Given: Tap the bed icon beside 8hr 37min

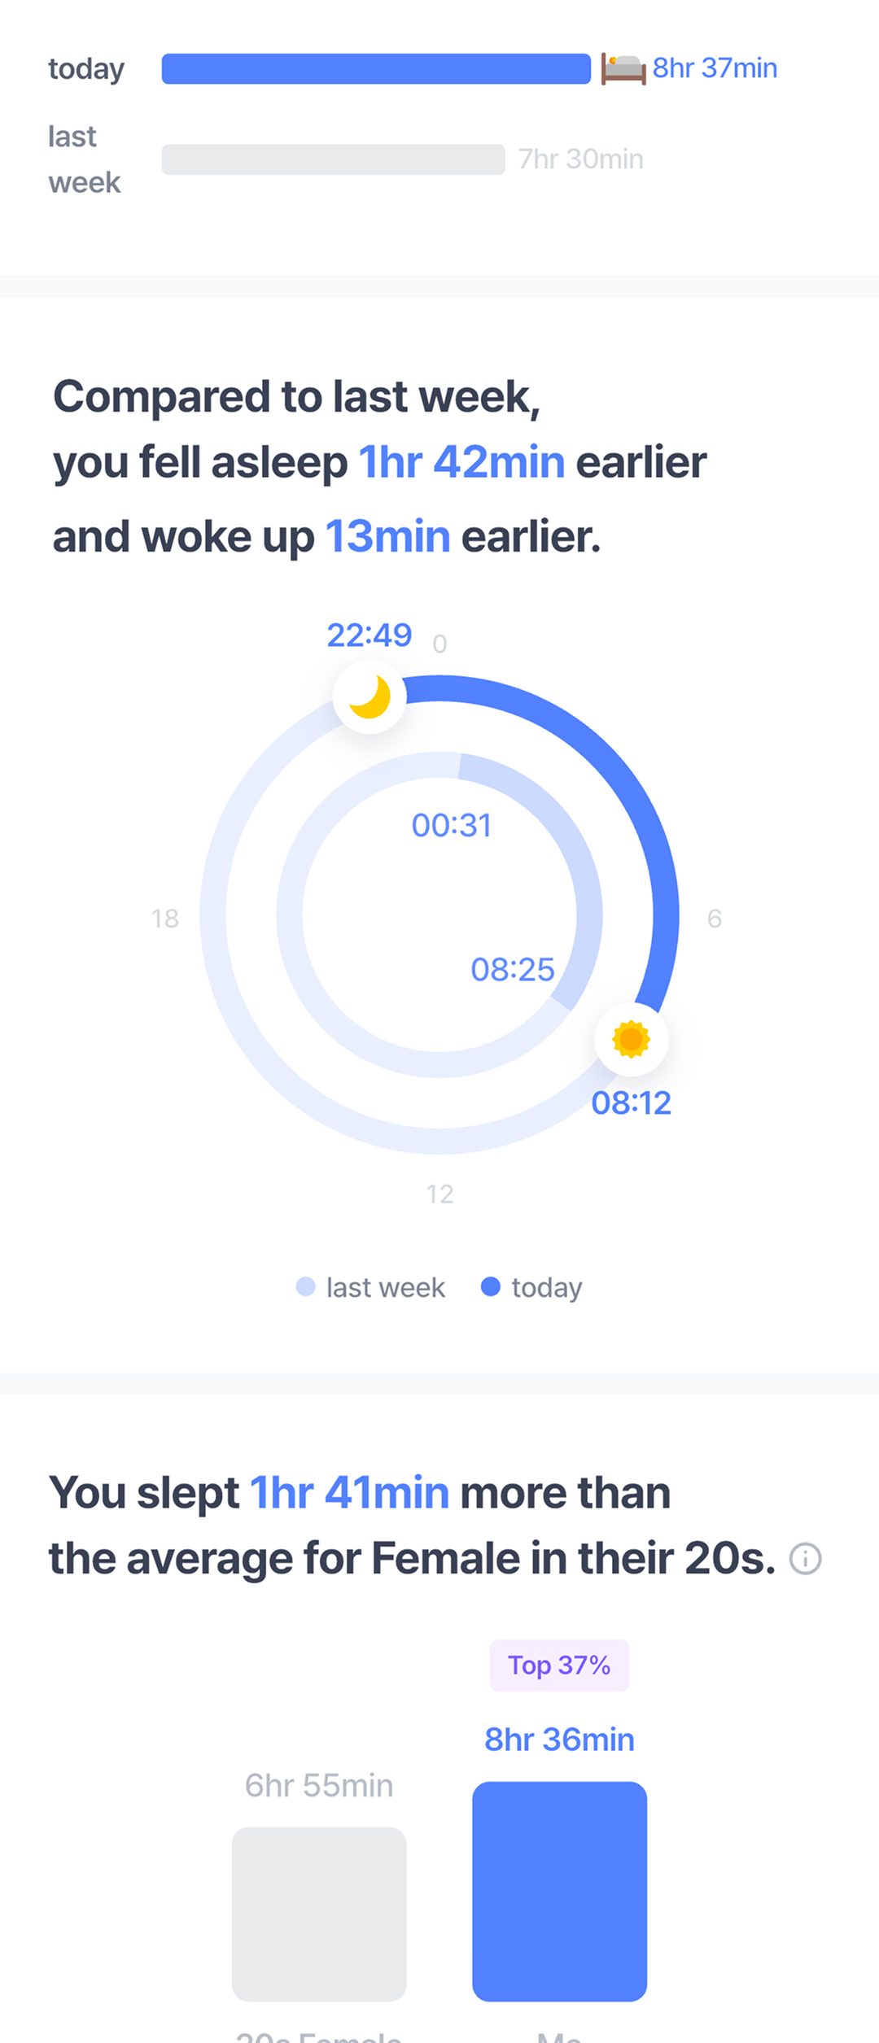Looking at the screenshot, I should tap(623, 68).
